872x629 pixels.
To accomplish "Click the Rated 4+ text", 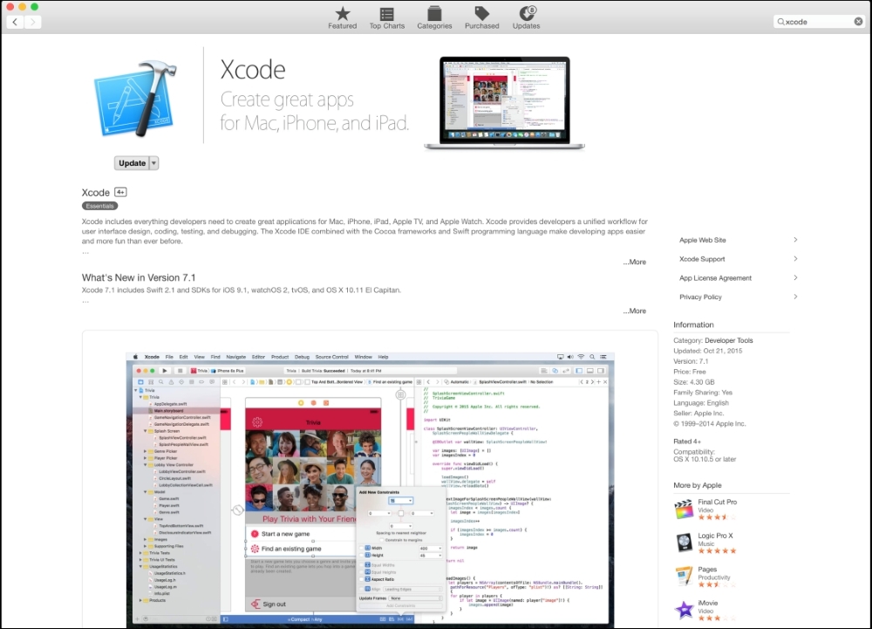I will [687, 441].
